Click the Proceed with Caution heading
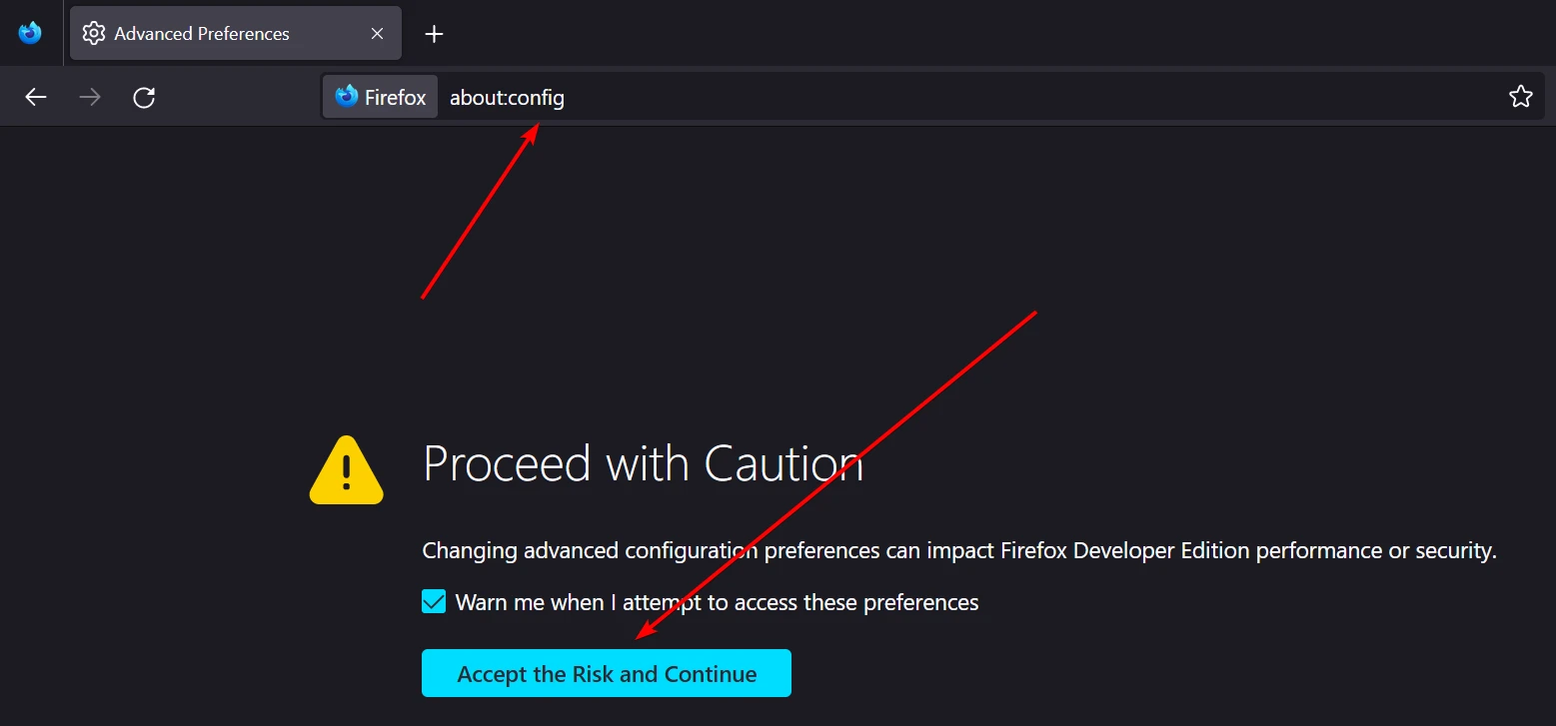The height and width of the screenshot is (726, 1556). coord(644,463)
